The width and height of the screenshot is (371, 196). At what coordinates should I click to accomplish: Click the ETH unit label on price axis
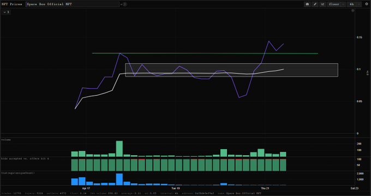[x=367, y=73]
